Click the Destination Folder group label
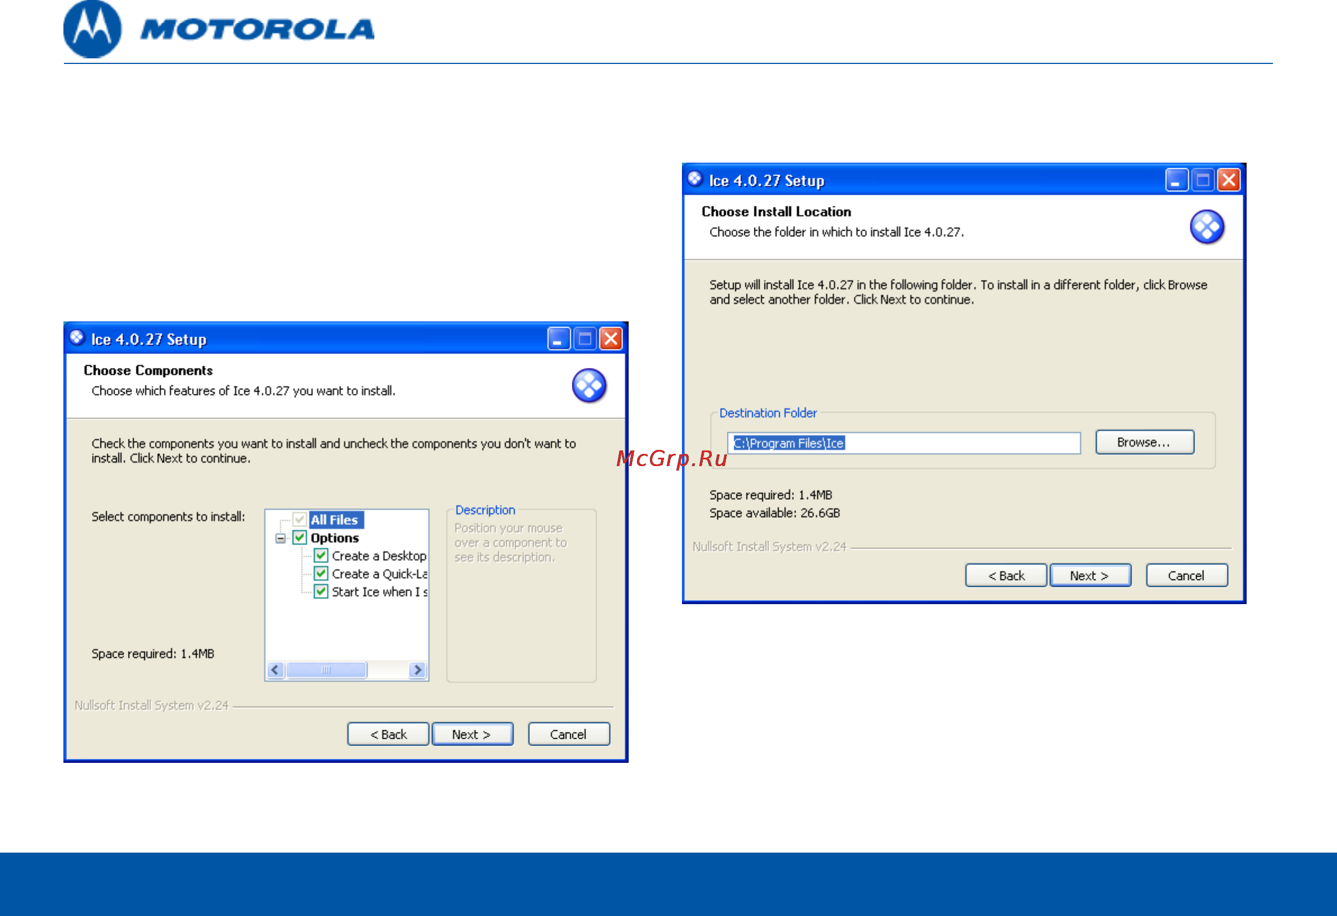1337x916 pixels. point(768,413)
